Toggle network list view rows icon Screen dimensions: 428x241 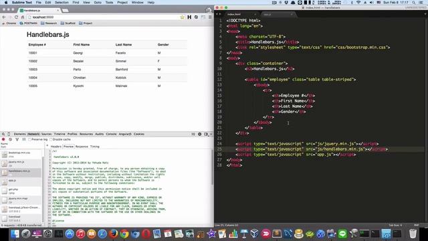click(x=24, y=139)
